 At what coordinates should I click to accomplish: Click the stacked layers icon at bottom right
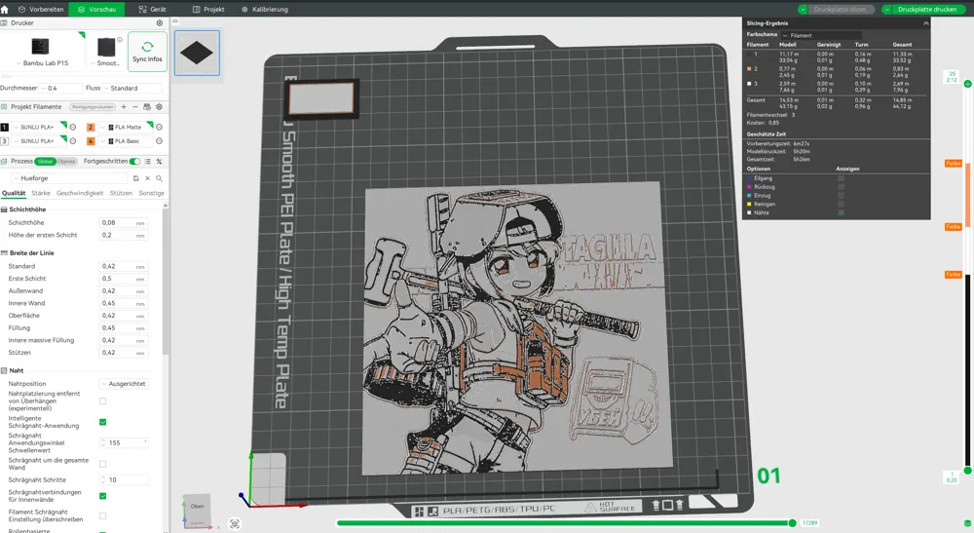[x=968, y=523]
